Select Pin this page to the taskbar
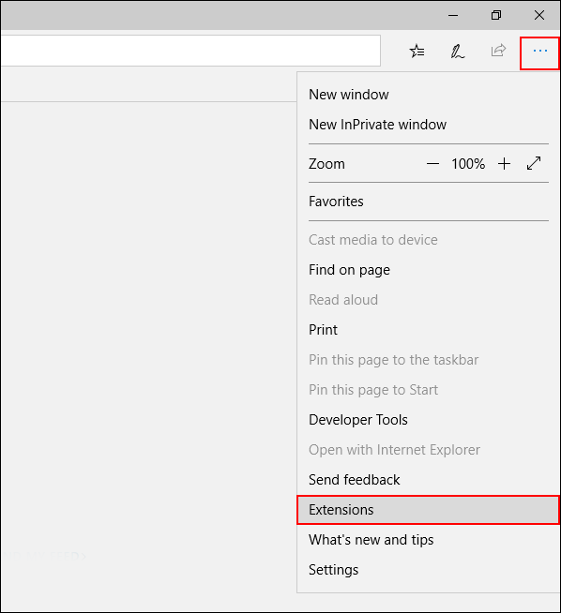This screenshot has height=613, width=561. 429,360
